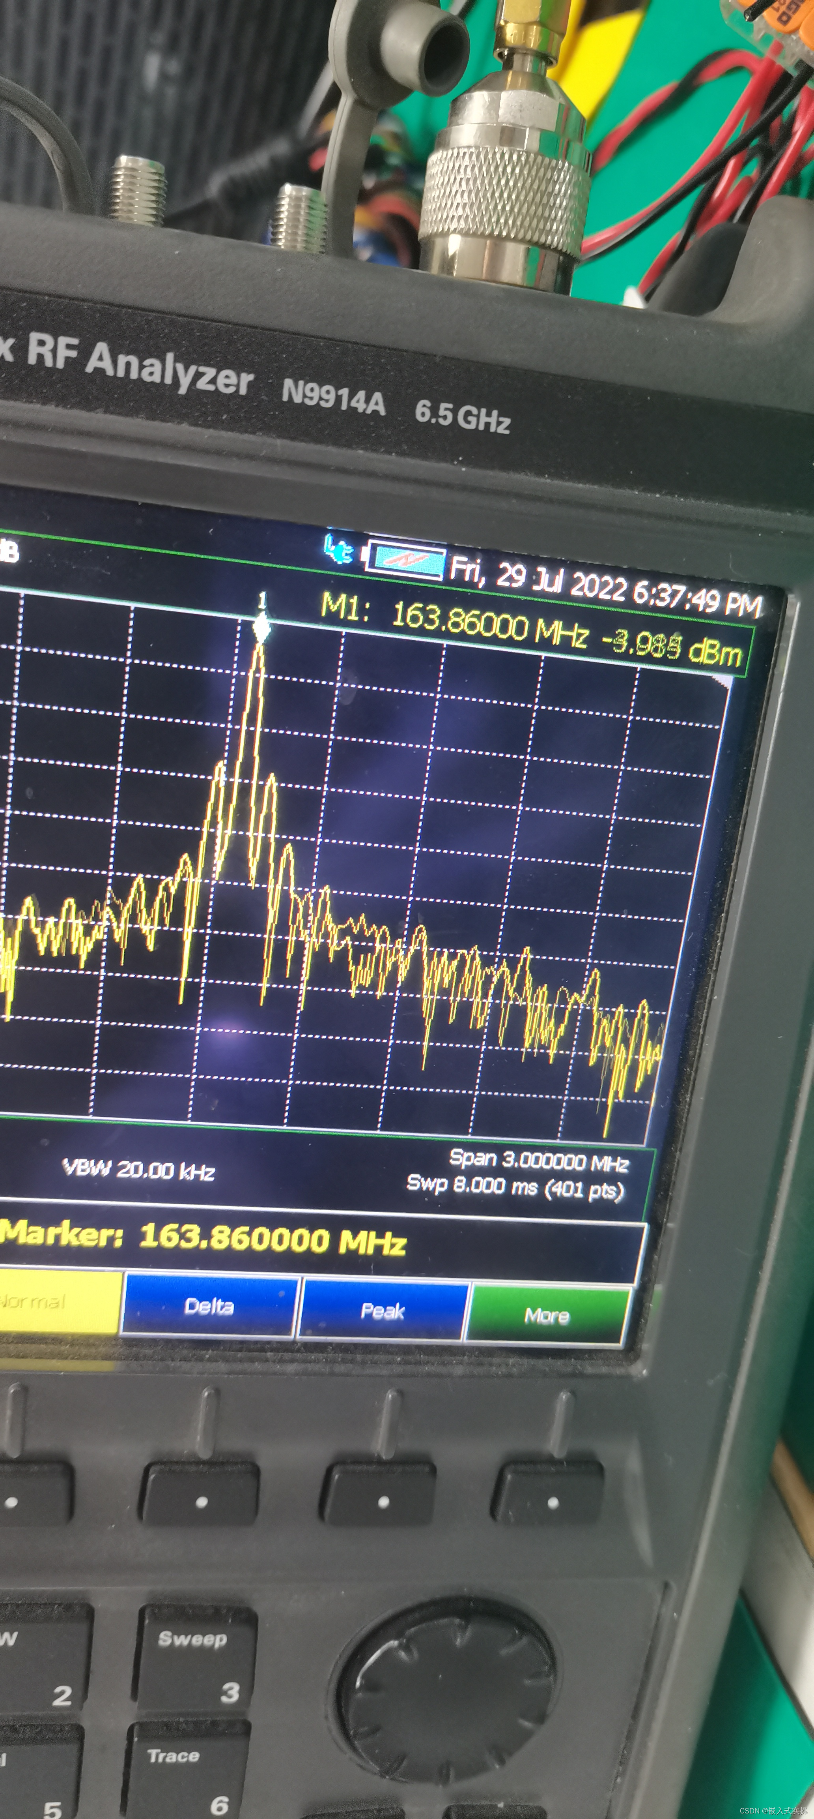Click the blue connection status icon

[x=339, y=549]
